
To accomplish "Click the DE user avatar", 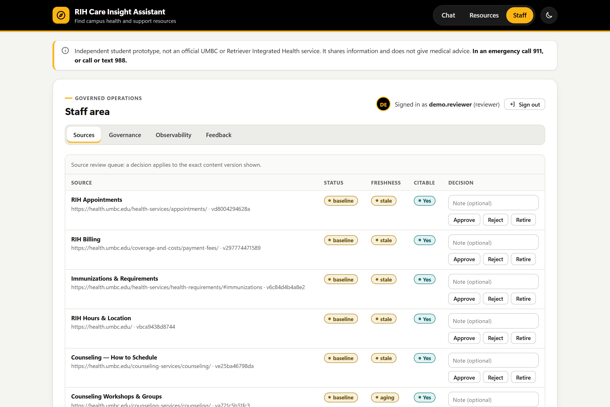I will (383, 104).
